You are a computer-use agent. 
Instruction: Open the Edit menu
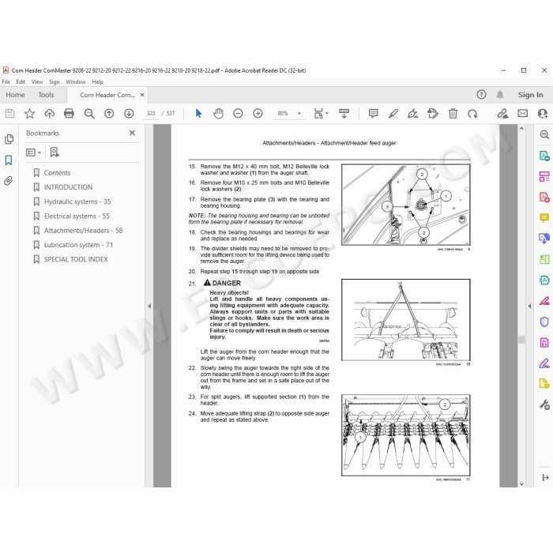(21, 82)
